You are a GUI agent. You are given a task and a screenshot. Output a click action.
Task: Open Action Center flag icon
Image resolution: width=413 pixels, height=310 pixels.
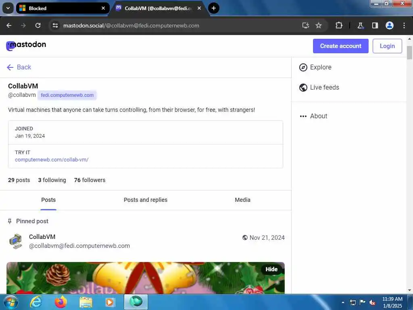(363, 302)
